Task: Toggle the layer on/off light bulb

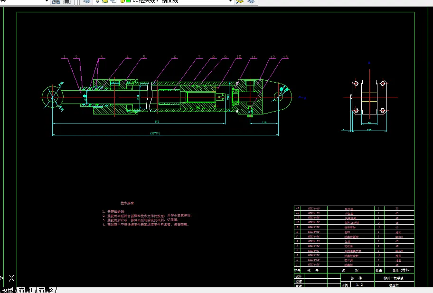Action: pos(97,1)
